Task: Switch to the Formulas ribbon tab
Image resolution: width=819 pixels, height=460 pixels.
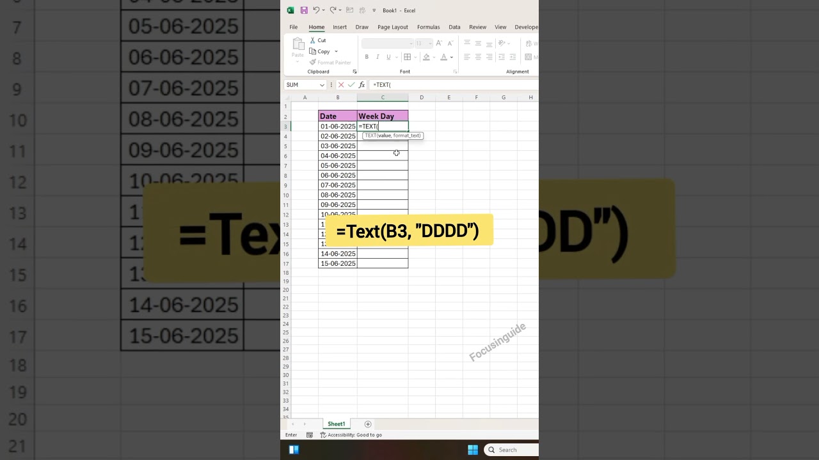Action: point(428,27)
